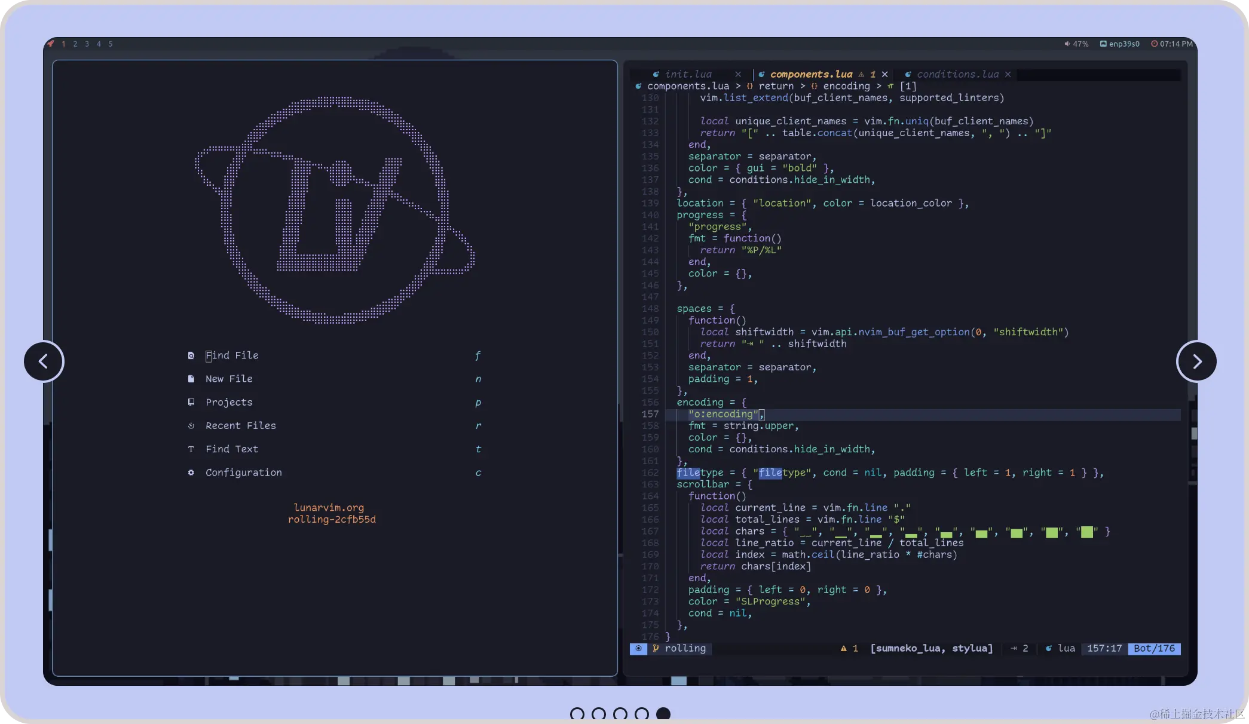Click the volume 47% indicator
Viewport: 1249px width, 724px height.
click(1076, 44)
